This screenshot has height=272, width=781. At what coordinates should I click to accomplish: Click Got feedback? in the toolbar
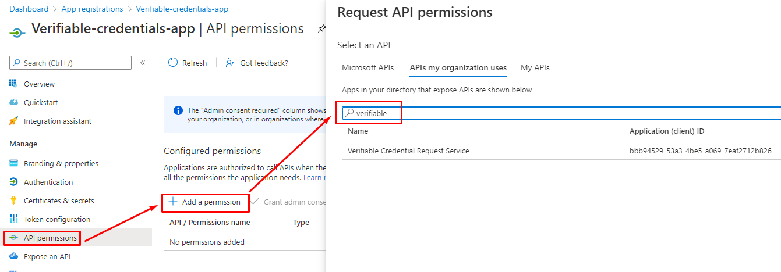point(257,63)
